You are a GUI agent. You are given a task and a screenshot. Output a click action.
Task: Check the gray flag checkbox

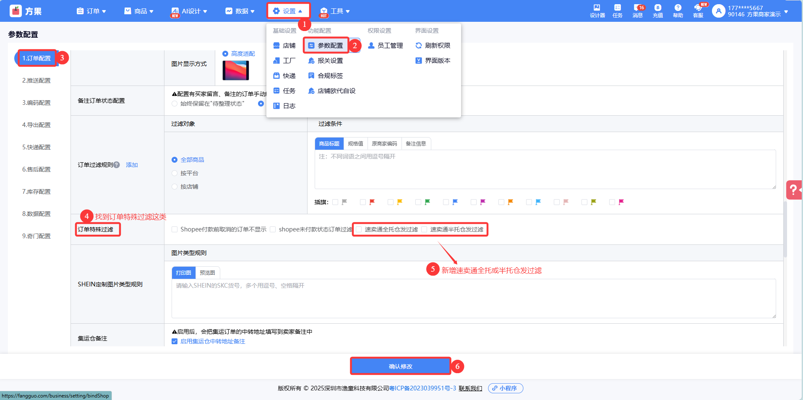(335, 202)
